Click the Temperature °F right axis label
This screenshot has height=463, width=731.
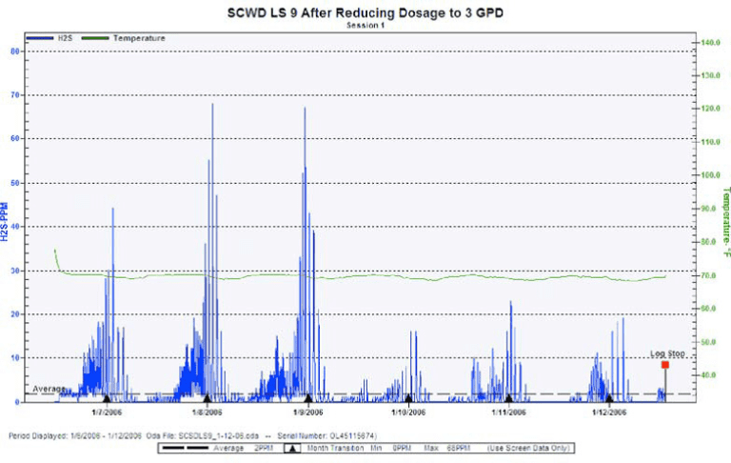tap(724, 223)
